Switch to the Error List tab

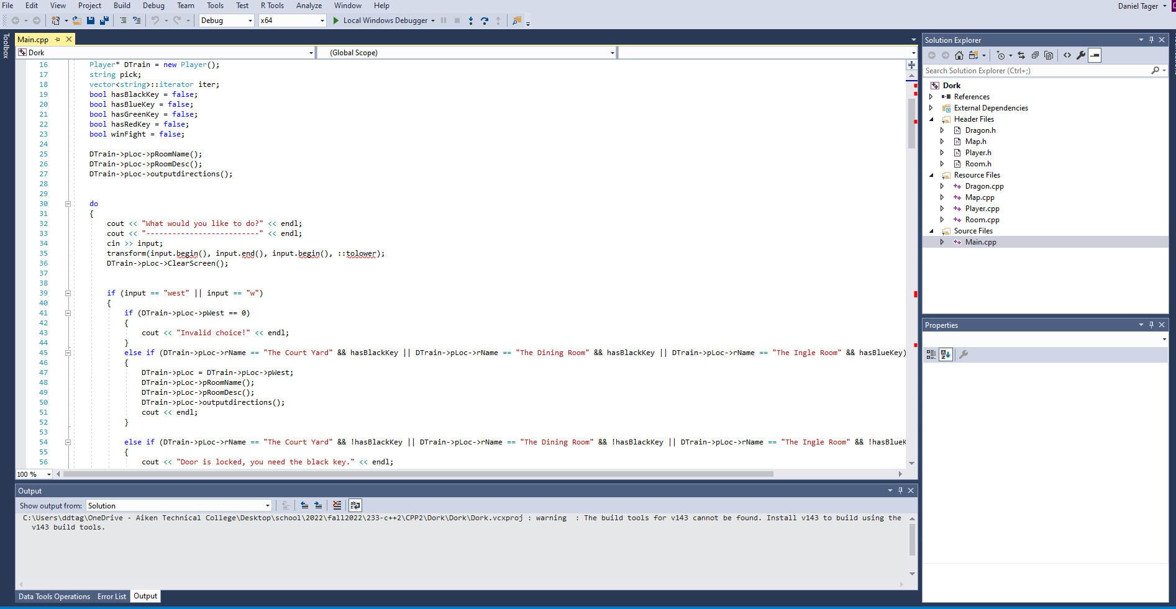click(112, 597)
